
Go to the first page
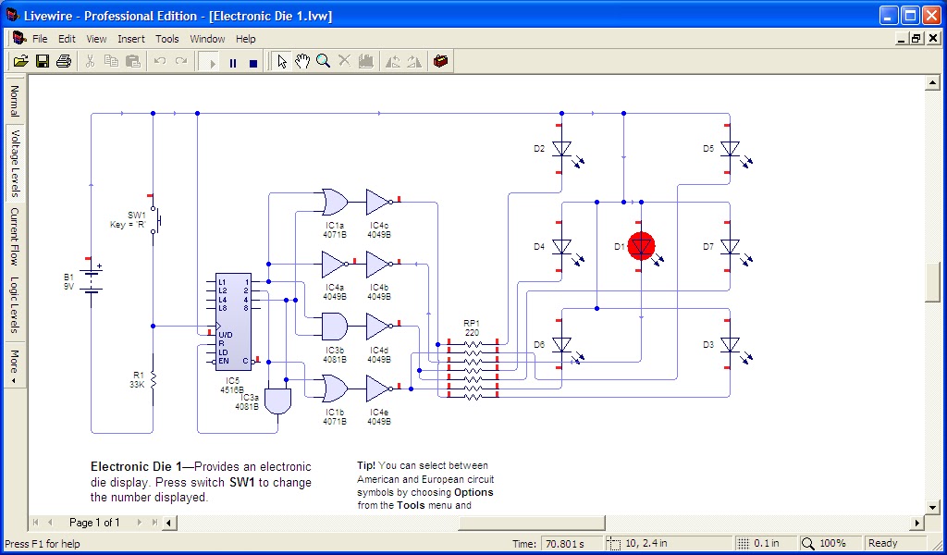click(36, 523)
